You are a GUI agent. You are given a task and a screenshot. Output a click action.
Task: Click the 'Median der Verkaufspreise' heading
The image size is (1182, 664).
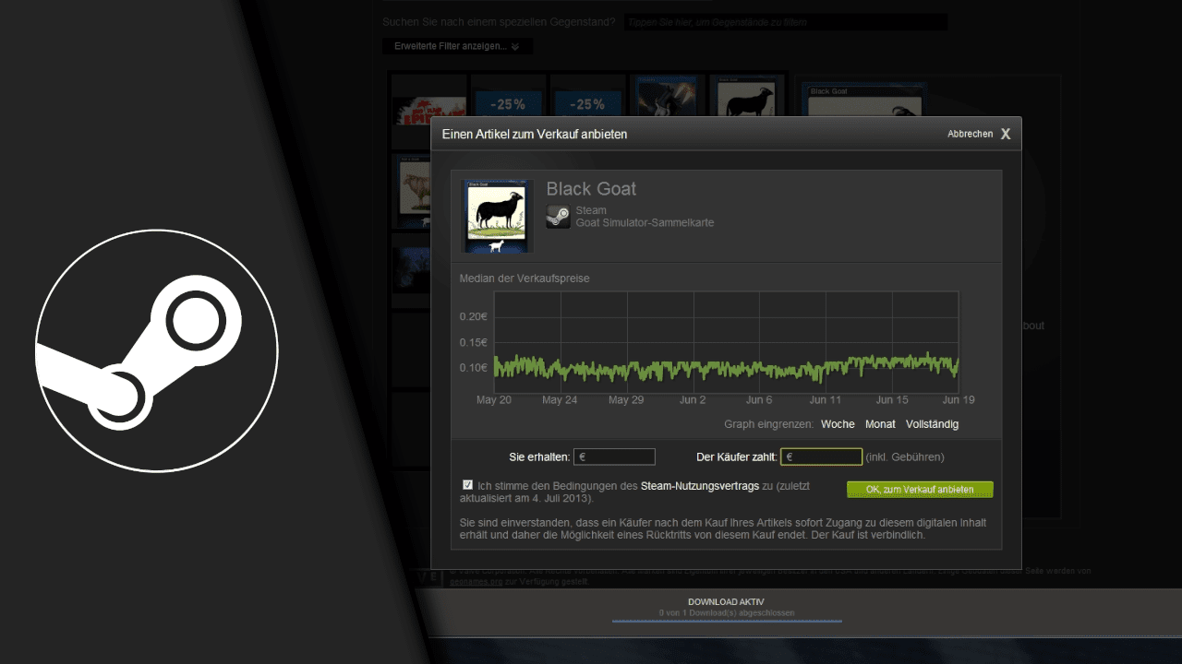tap(525, 278)
